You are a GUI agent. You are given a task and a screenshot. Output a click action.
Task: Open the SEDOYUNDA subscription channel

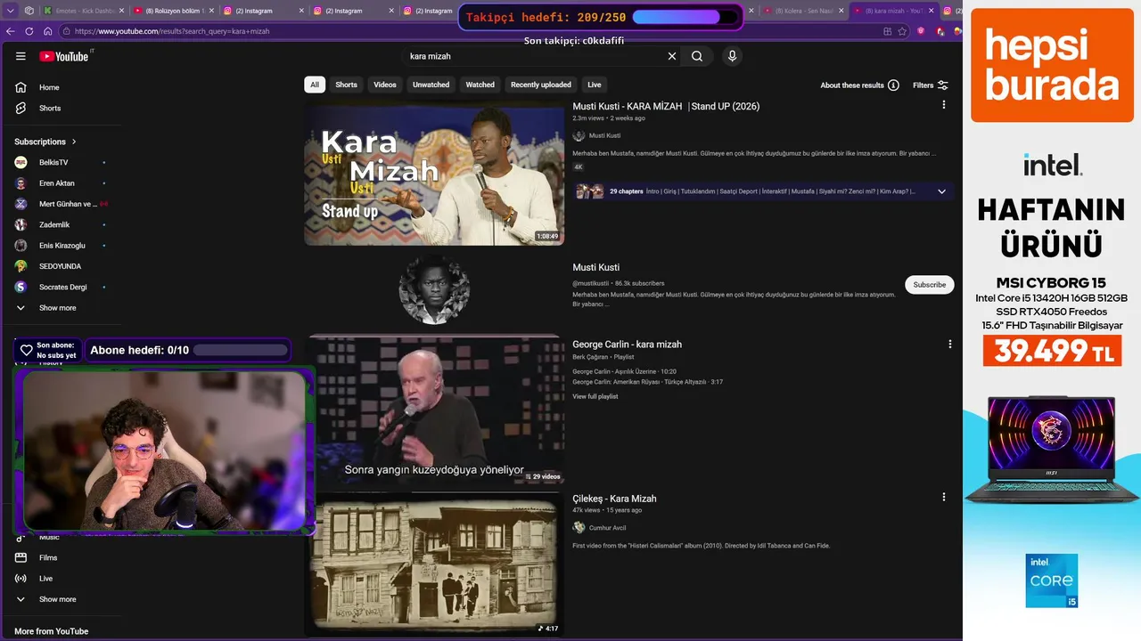(x=60, y=266)
